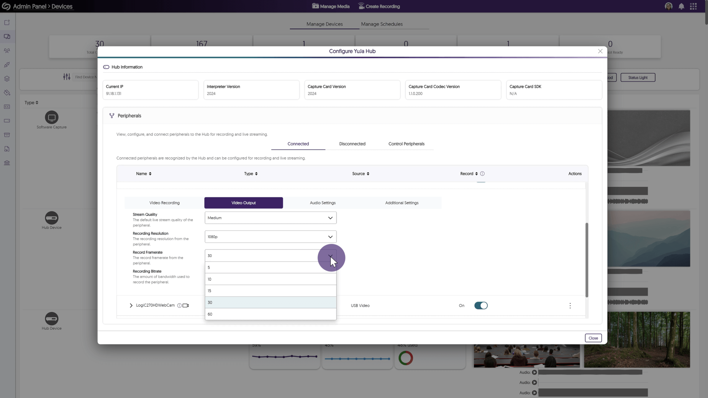Switch to the Video Recording tab
The height and width of the screenshot is (398, 708).
click(x=164, y=203)
